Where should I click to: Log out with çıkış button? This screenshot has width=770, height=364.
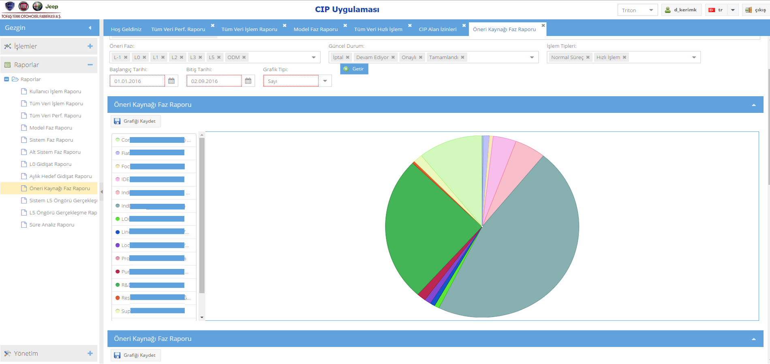pyautogui.click(x=756, y=10)
